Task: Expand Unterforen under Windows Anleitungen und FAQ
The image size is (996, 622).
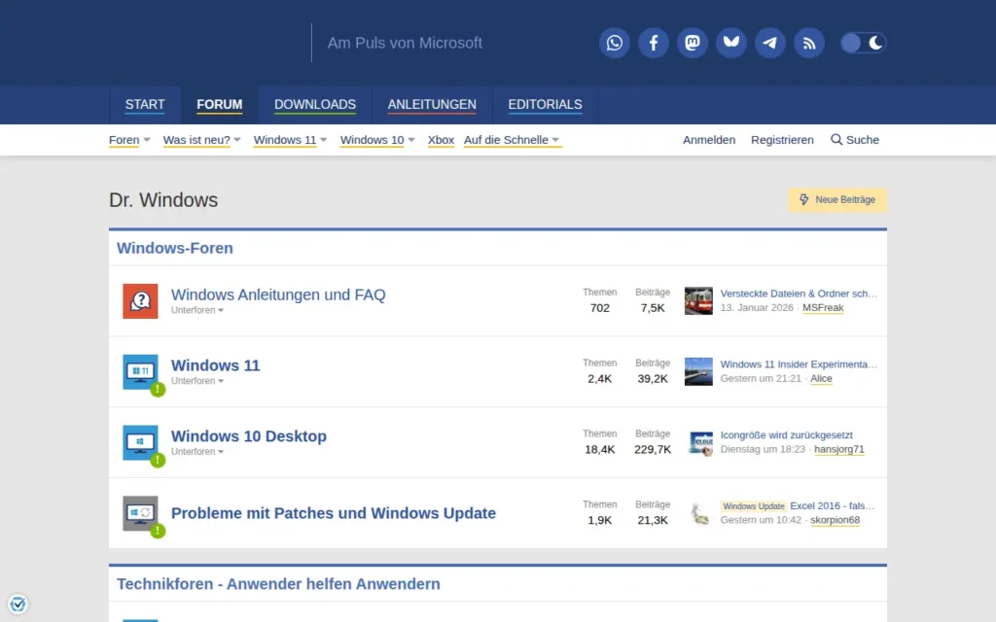Action: (197, 310)
